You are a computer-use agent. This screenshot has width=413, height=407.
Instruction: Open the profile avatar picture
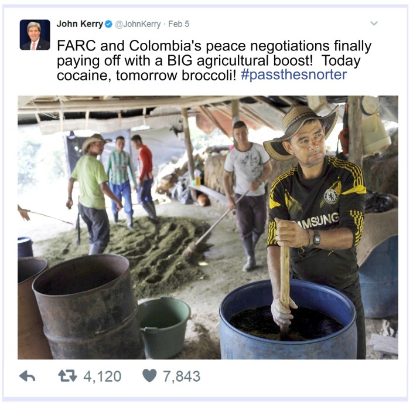tap(35, 35)
